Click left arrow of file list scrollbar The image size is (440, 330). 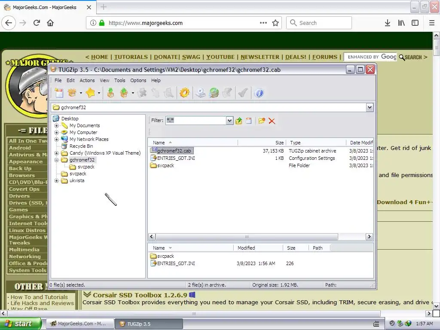point(152,237)
